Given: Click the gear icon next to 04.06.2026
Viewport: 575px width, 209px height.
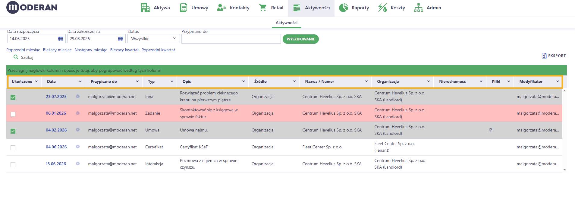Looking at the screenshot, I should [x=78, y=147].
